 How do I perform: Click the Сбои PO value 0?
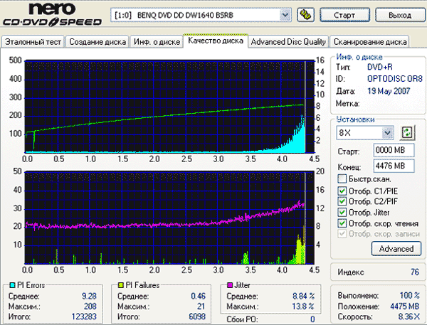[312, 319]
